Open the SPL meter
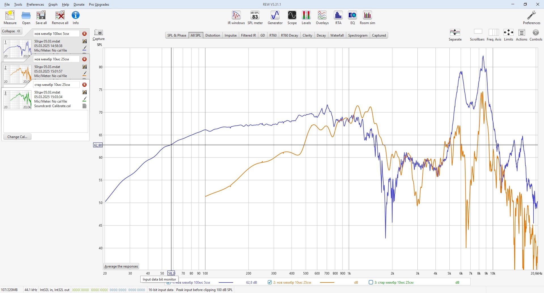 (255, 18)
